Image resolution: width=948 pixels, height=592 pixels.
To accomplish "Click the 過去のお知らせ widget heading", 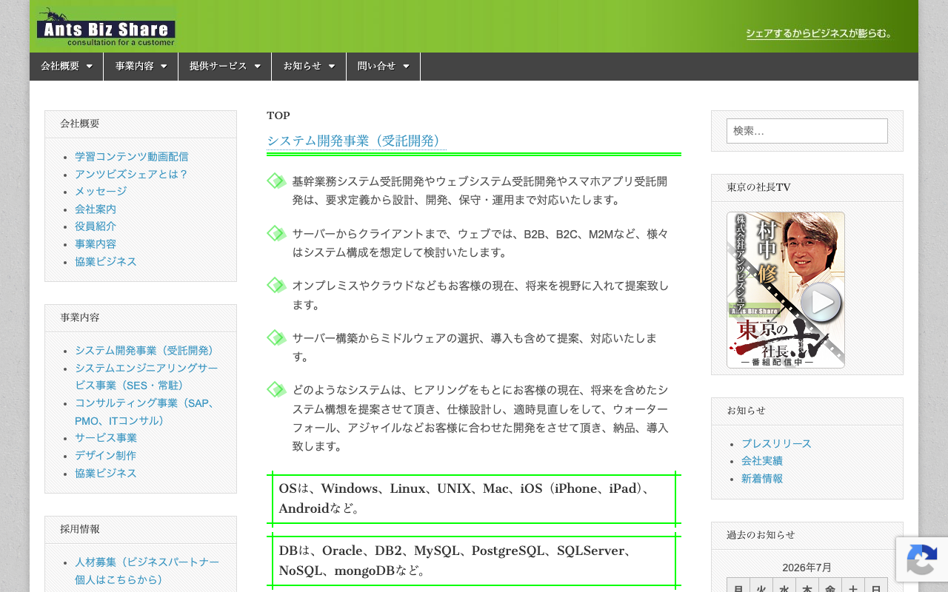I will click(761, 535).
